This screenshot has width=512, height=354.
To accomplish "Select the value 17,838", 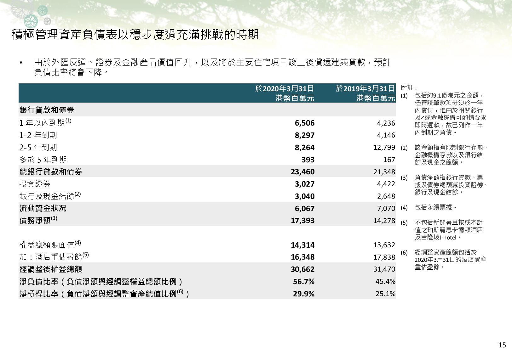I will [384, 257].
